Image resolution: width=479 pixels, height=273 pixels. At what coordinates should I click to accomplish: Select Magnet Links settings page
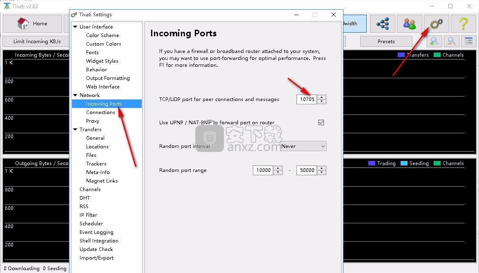102,181
